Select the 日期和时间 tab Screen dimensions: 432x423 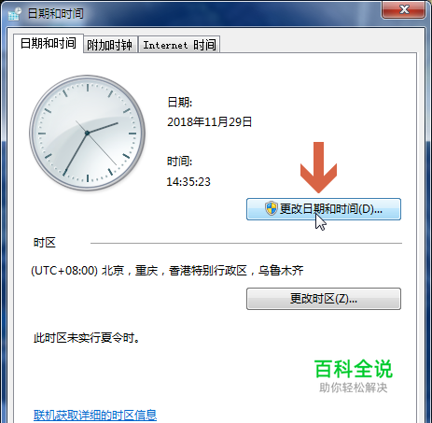click(49, 43)
